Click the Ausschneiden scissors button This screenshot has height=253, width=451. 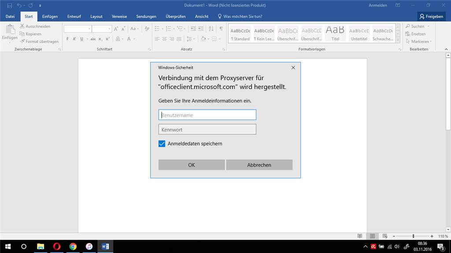pyautogui.click(x=35, y=26)
